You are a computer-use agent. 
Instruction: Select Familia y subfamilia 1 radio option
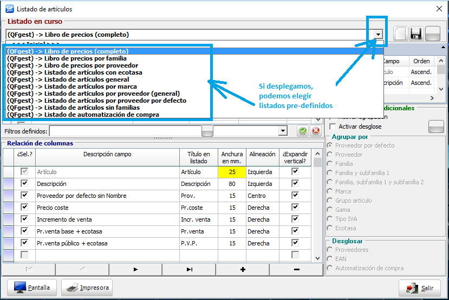330,173
